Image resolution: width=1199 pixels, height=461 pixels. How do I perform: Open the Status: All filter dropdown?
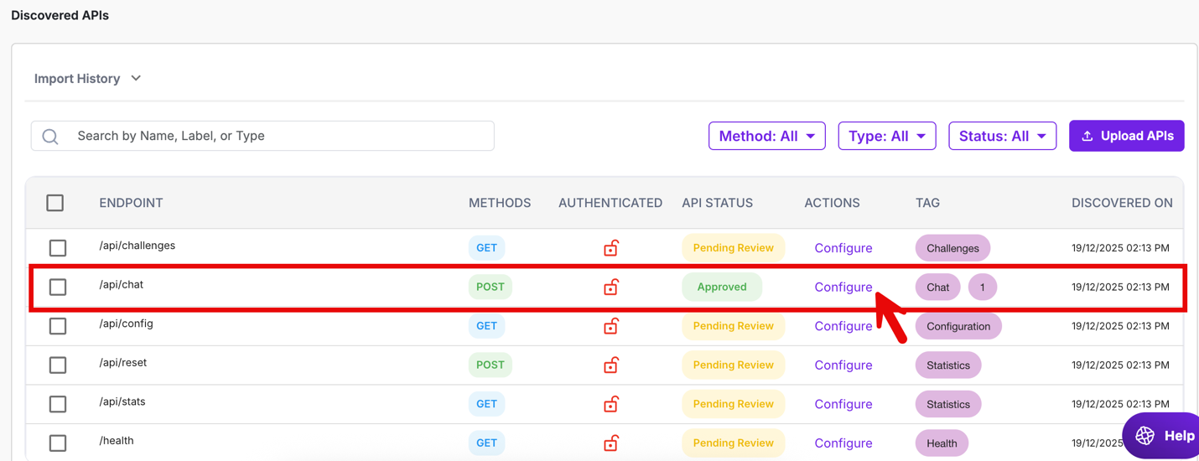coord(1002,136)
